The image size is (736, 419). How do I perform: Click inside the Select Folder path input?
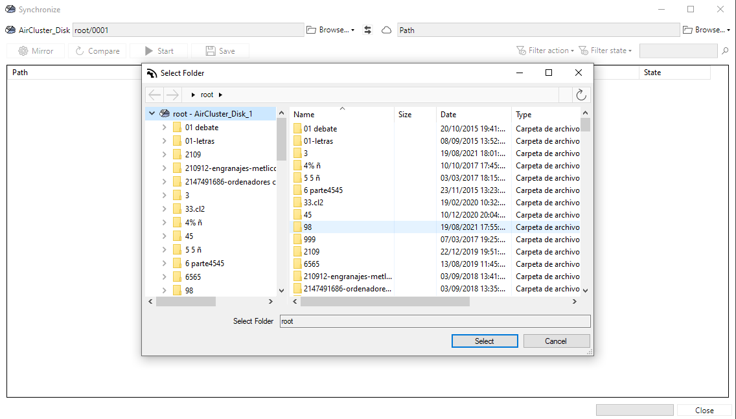pos(434,321)
